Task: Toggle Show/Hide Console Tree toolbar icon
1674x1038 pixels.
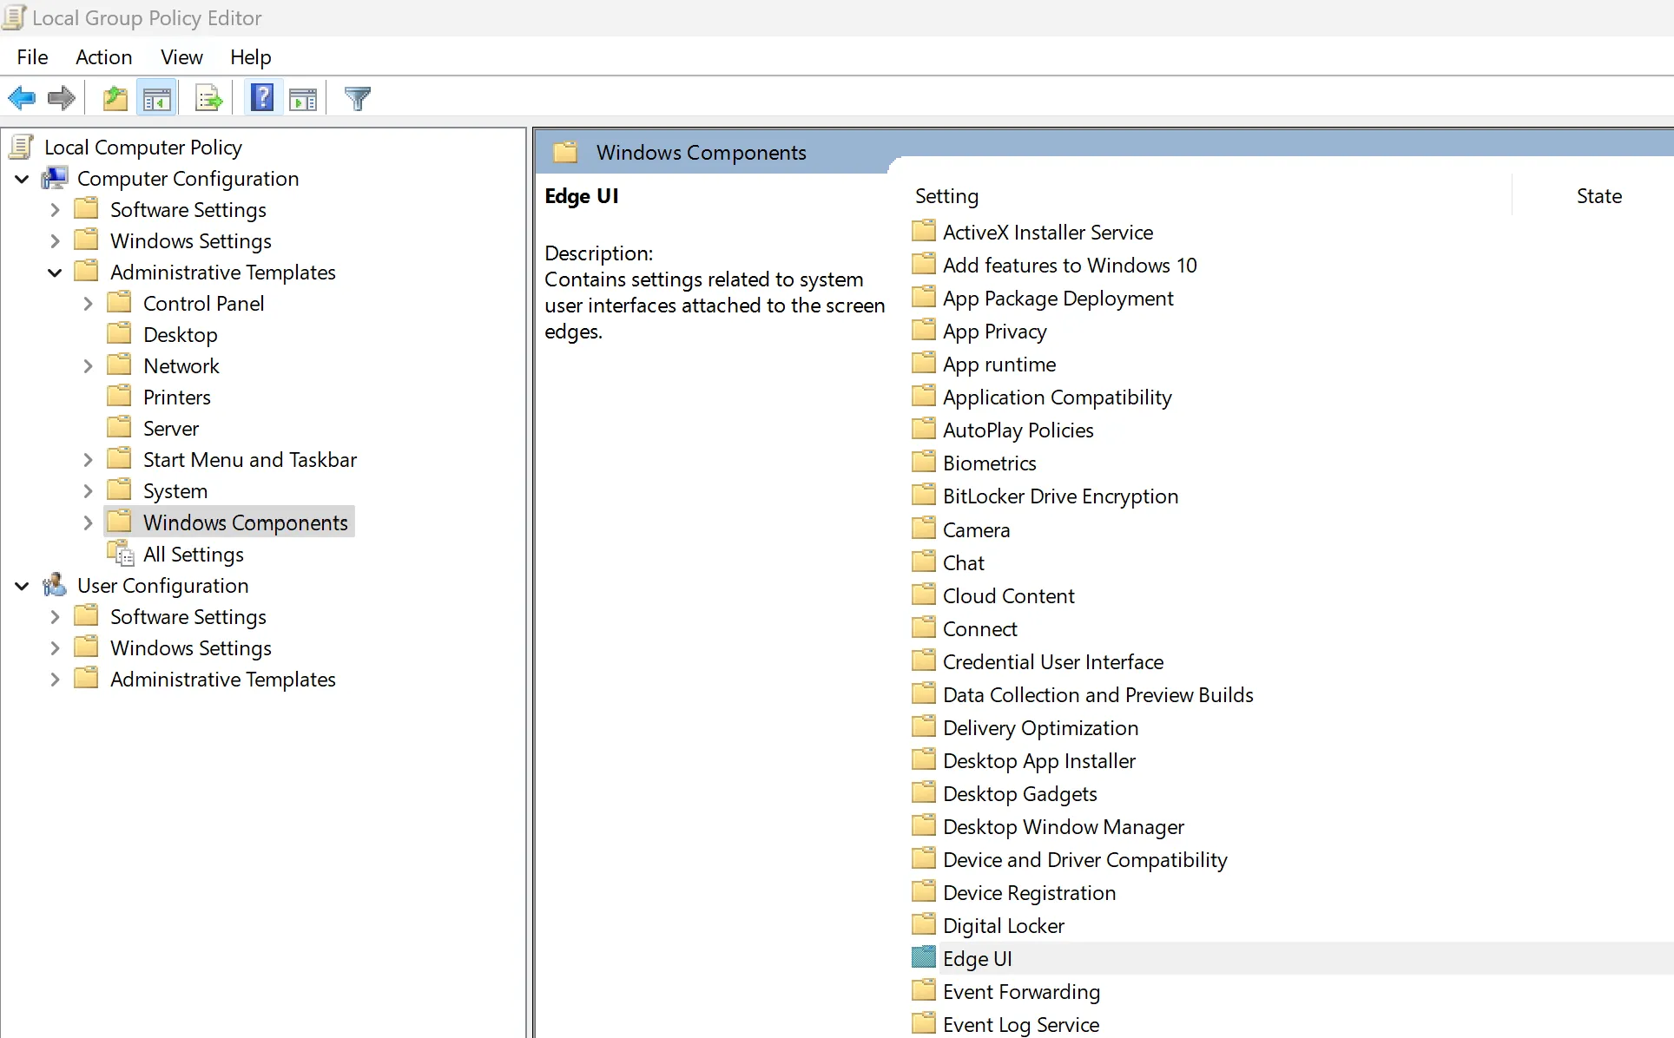Action: coord(157,98)
